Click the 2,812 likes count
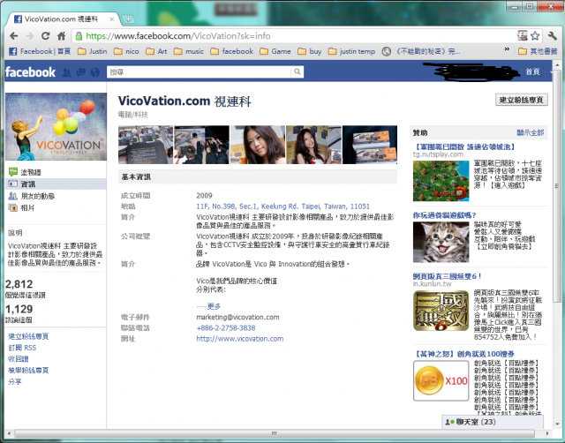The height and width of the screenshot is (443, 565). pos(19,284)
